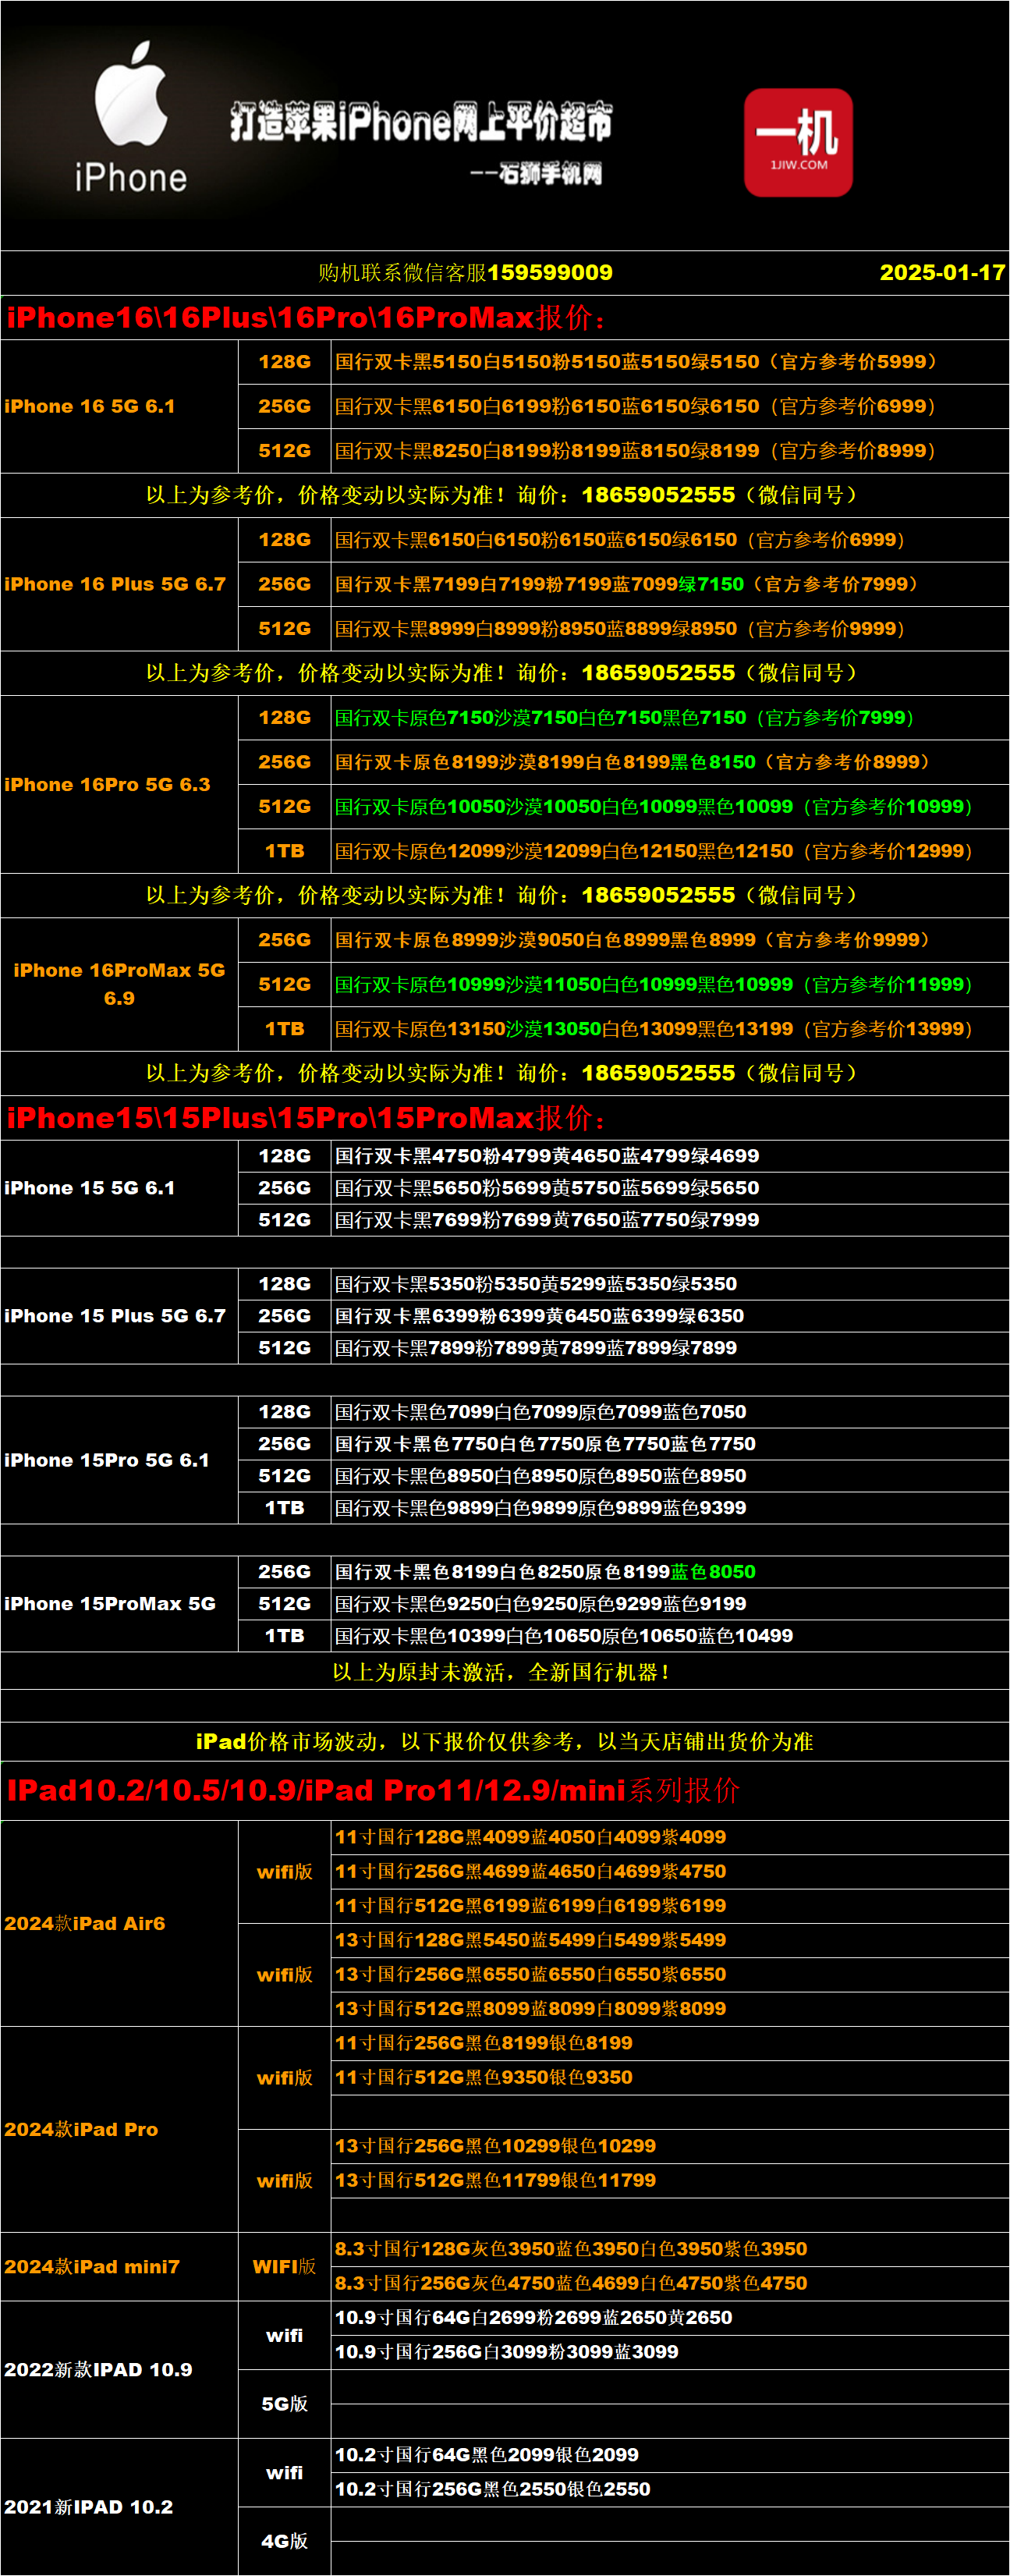Select WeChat contact line 购机联系微信客服159599009
Image resolution: width=1010 pixels, height=2576 pixels.
[465, 272]
